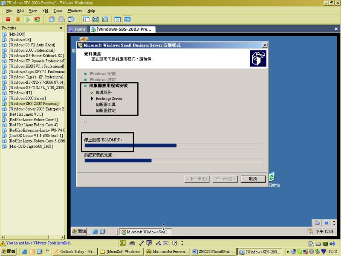Click Macromedia Fireworks taskbar button

click(167, 252)
